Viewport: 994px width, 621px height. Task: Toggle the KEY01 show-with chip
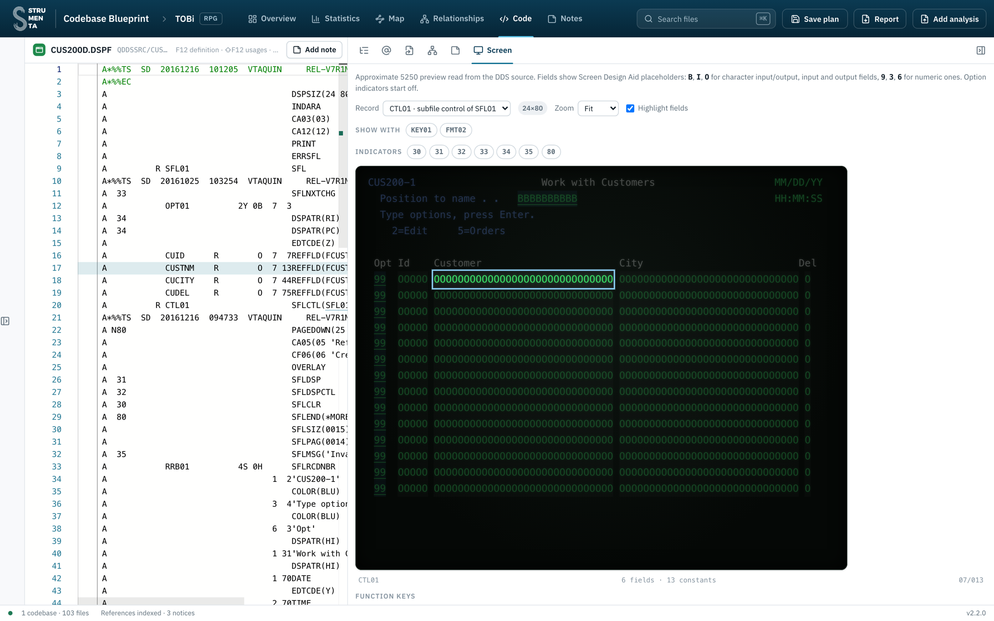tap(421, 130)
